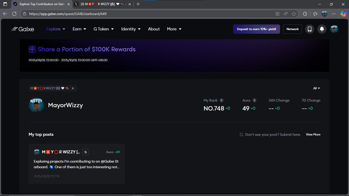Image resolution: width=349 pixels, height=196 pixels.
Task: Open the All filter dropdown
Action: [316, 88]
